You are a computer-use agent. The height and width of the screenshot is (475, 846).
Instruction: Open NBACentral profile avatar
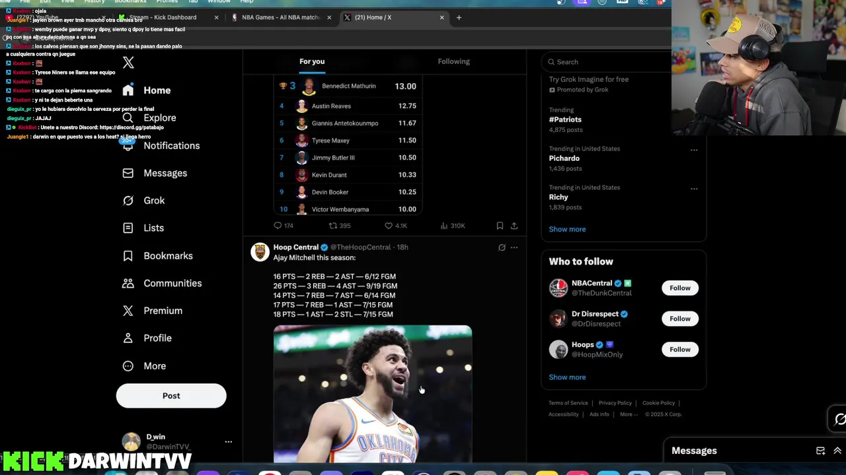coord(558,288)
